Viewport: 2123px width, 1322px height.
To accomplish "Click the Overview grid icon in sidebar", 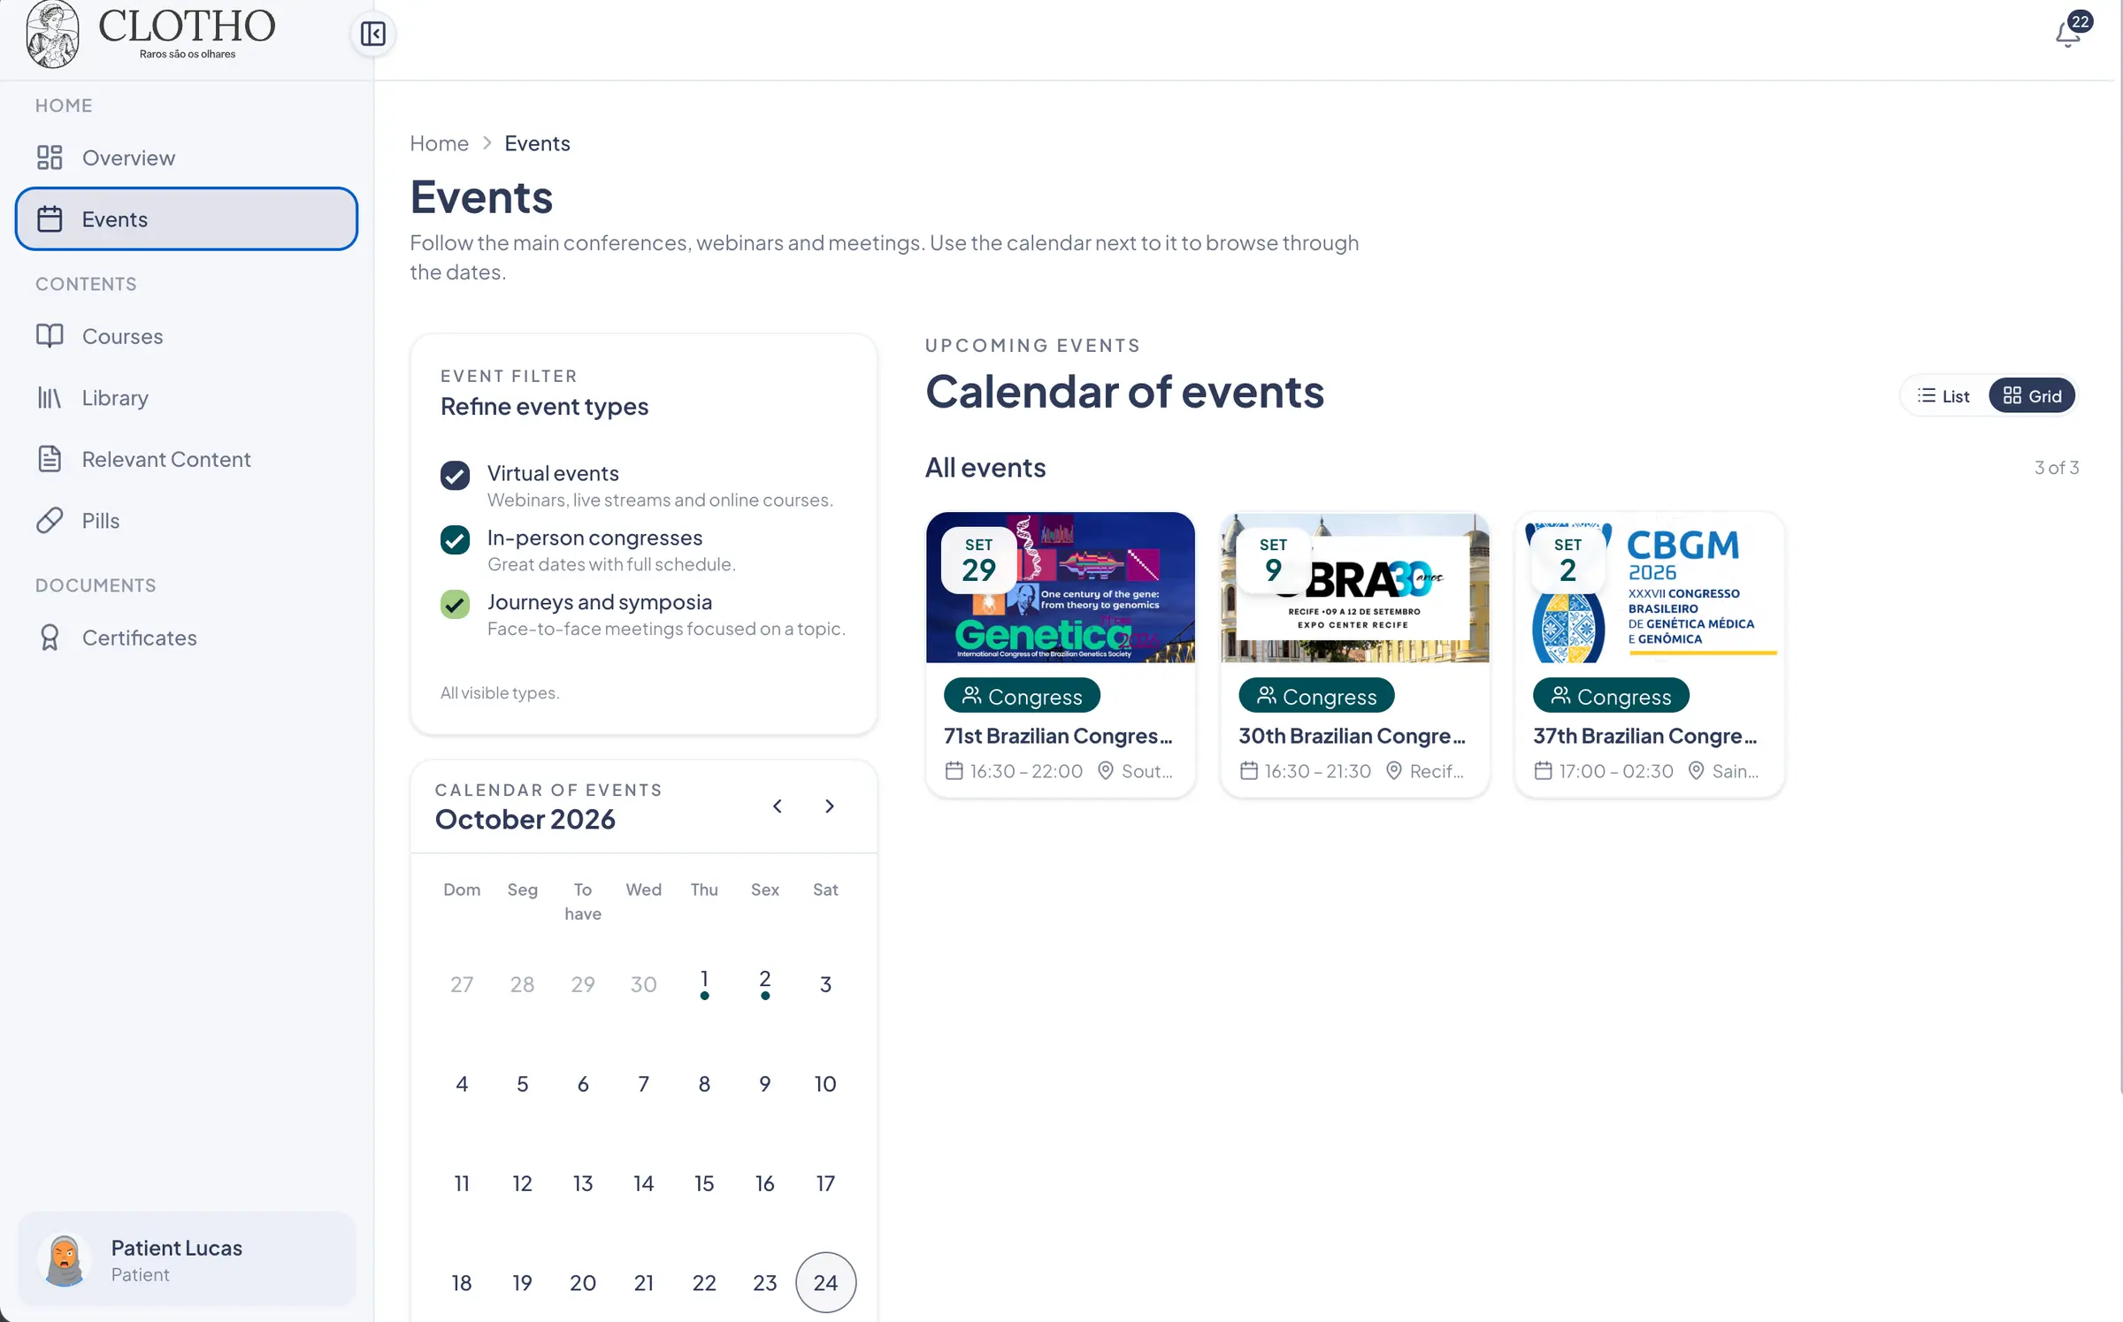I will tap(50, 157).
